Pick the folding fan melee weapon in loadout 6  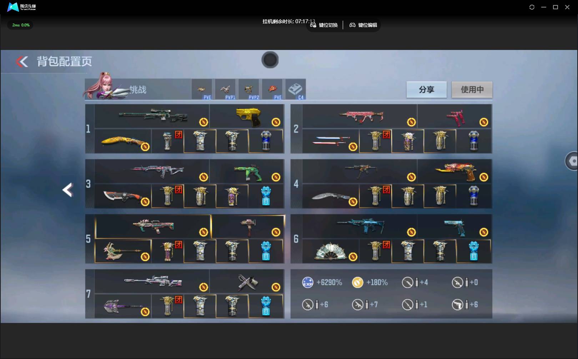[x=331, y=251]
